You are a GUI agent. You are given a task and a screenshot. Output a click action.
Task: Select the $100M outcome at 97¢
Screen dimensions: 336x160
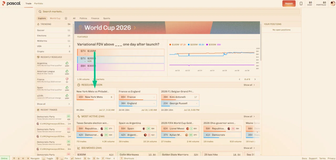tap(121, 52)
